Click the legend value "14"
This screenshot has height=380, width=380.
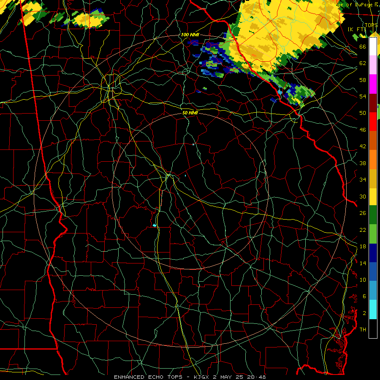pos(363,263)
